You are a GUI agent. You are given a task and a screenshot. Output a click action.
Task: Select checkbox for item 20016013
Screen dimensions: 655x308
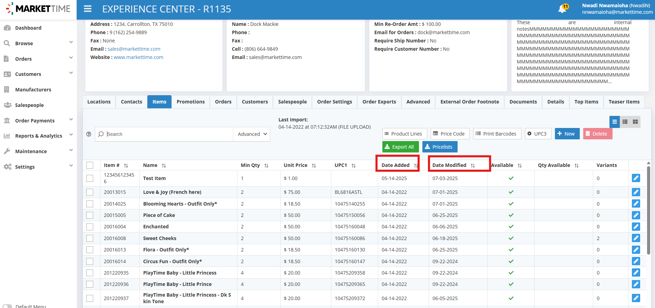(x=90, y=250)
